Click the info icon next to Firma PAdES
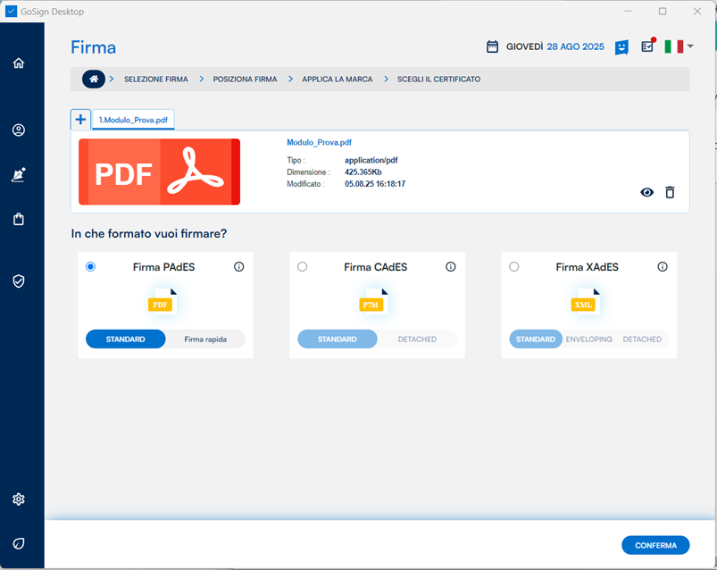The image size is (717, 570). [238, 267]
